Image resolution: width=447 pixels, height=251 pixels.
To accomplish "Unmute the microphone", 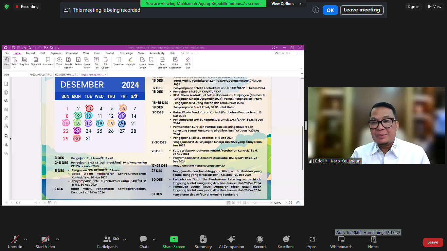I will (15, 242).
